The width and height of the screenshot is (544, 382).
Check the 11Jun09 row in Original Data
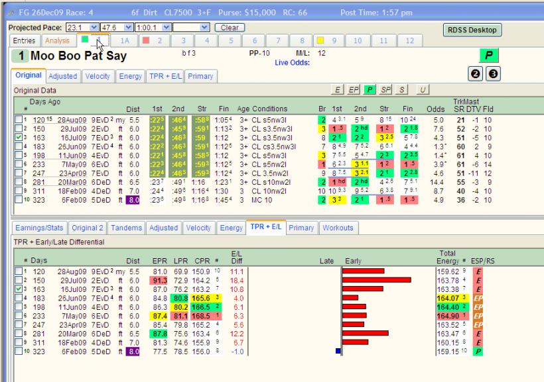[x=19, y=156]
